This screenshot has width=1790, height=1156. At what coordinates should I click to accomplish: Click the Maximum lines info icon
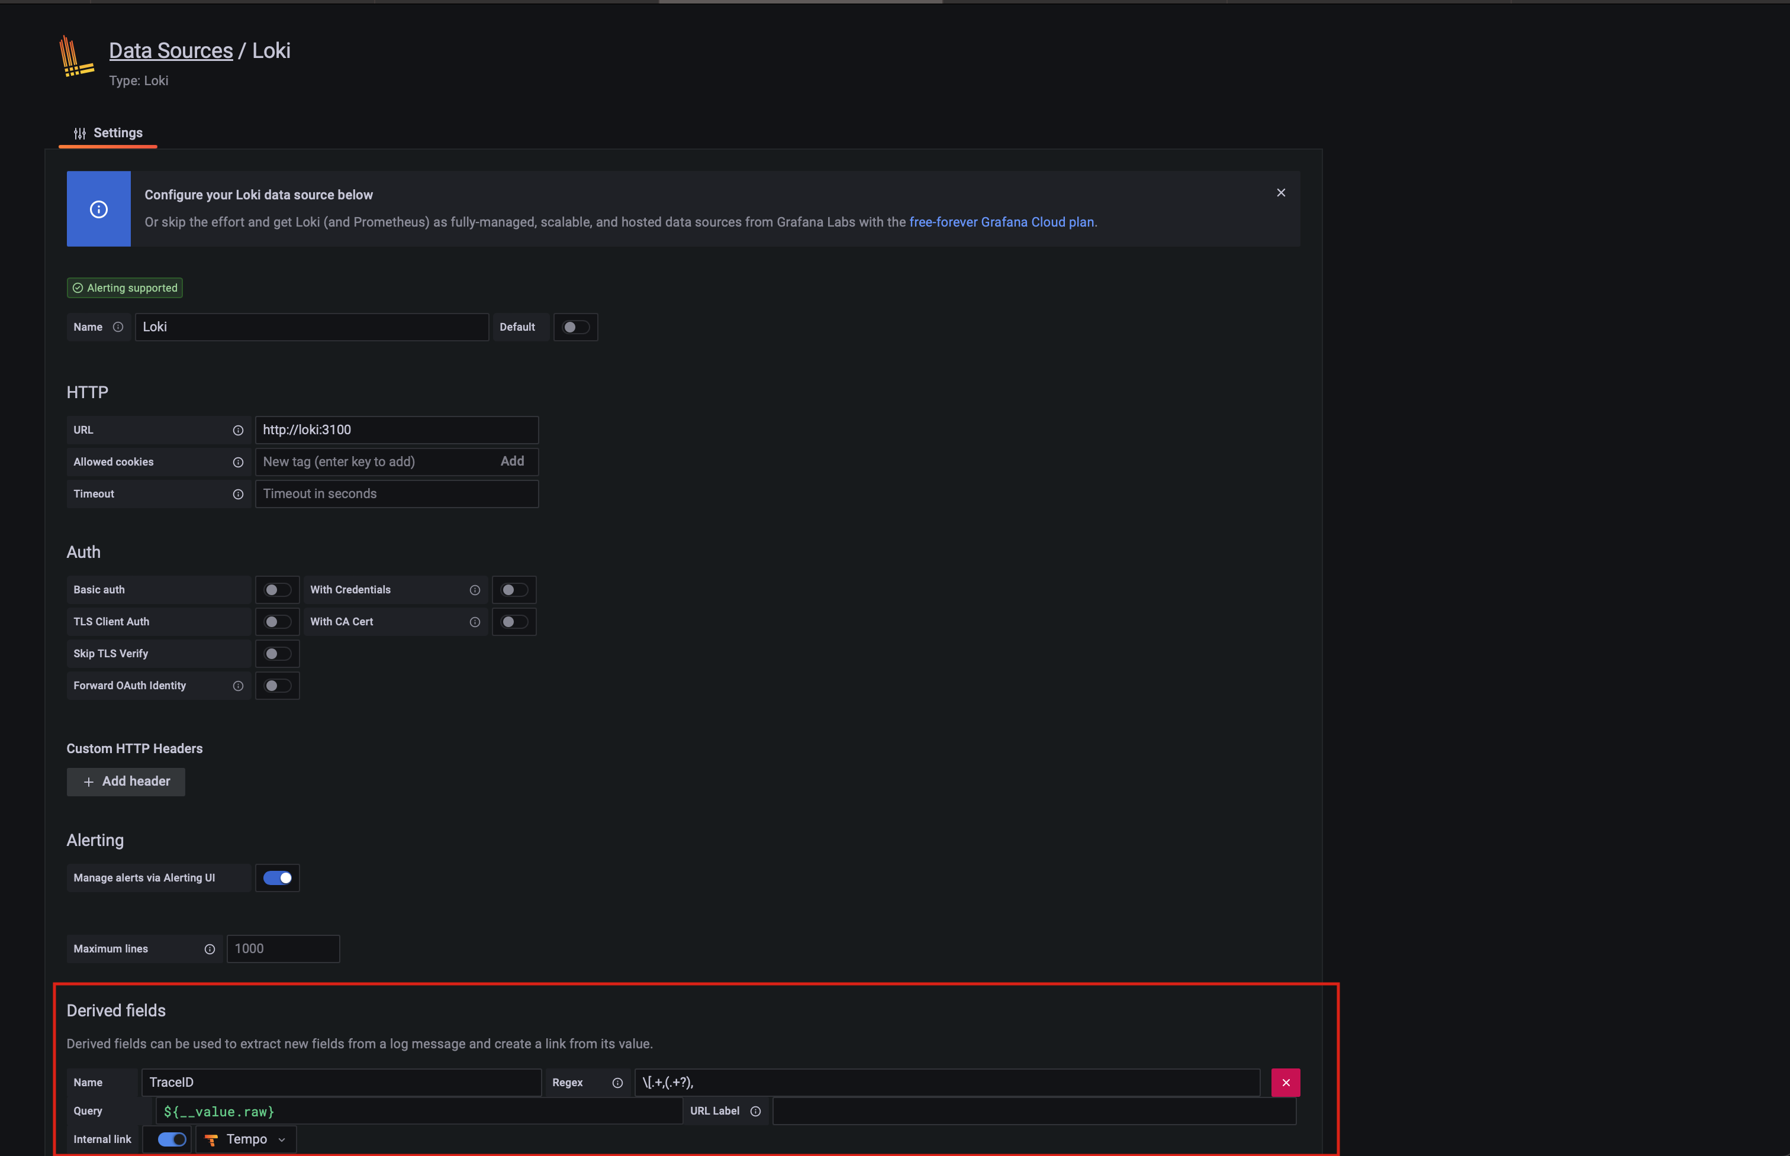[x=210, y=949]
